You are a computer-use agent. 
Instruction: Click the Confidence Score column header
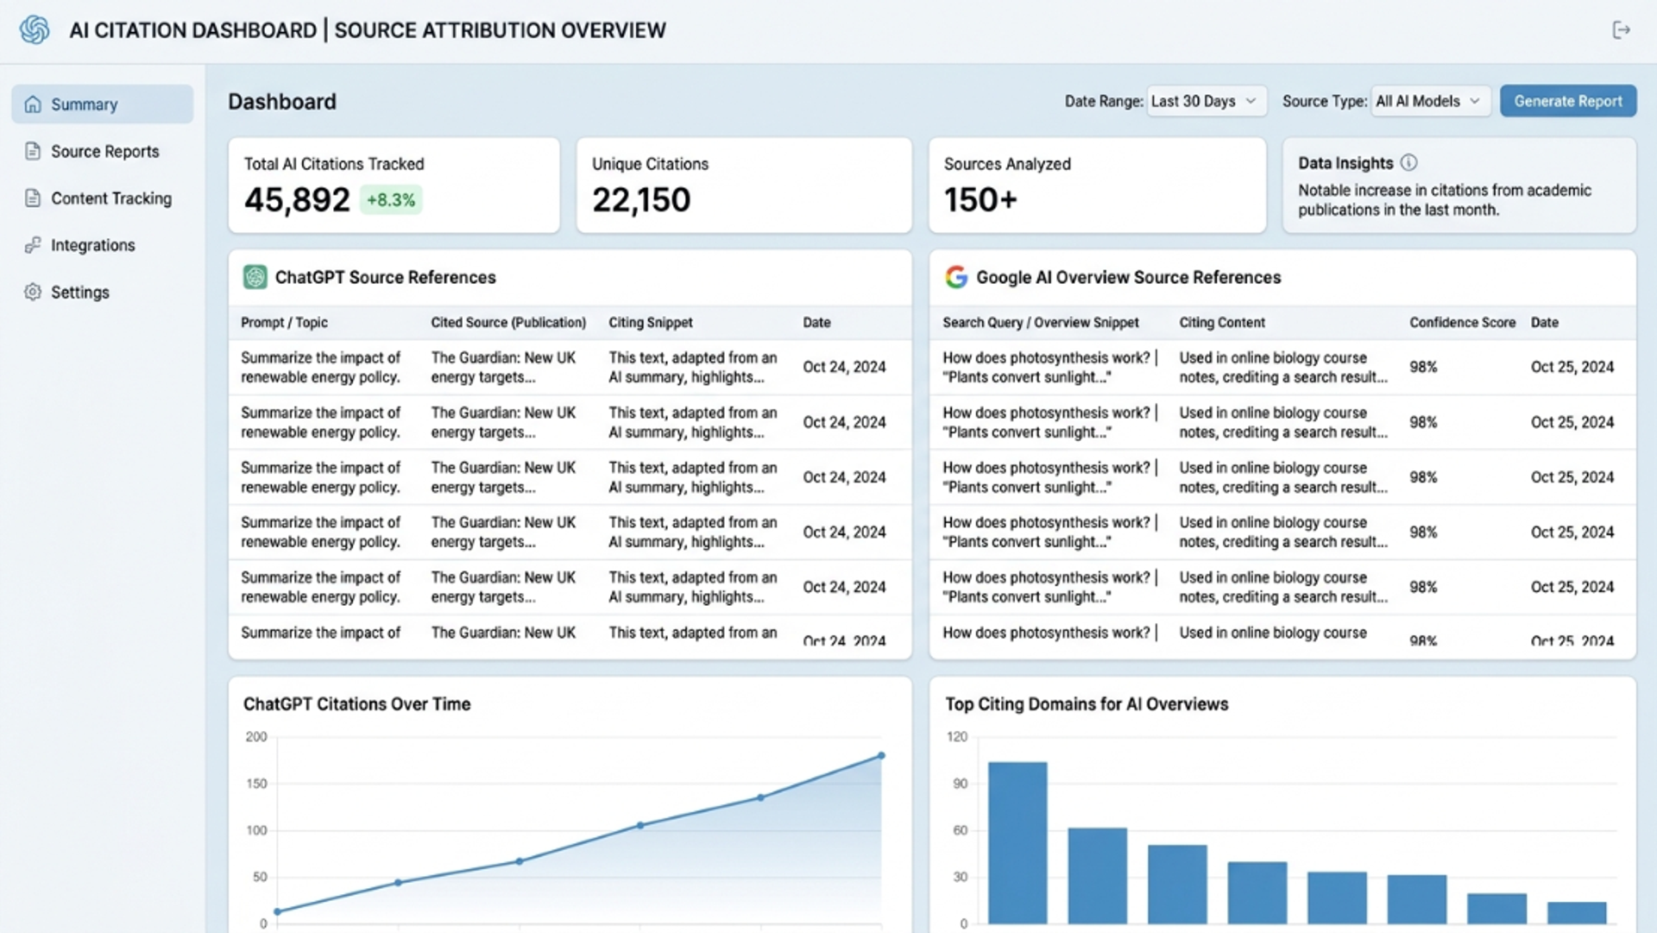point(1462,322)
